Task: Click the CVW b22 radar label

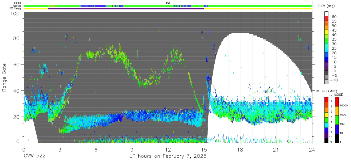Action: (35, 156)
